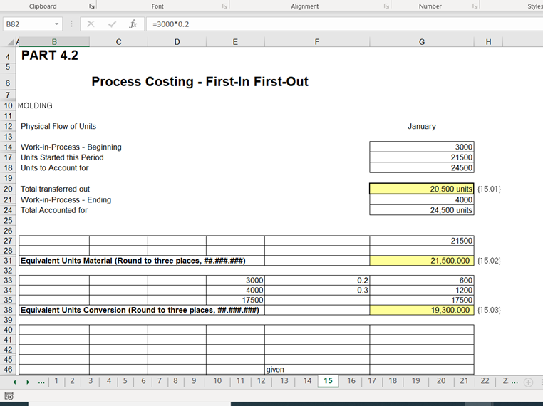
Task: Click the cell containing 0.3
Action: pos(317,290)
